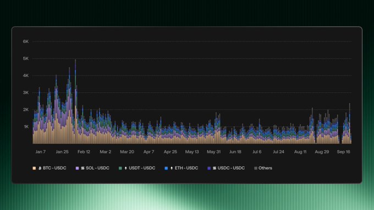The height and width of the screenshot is (210, 374).
Task: Click the SOL - USDC purple legend swatch
Action: tap(77, 168)
